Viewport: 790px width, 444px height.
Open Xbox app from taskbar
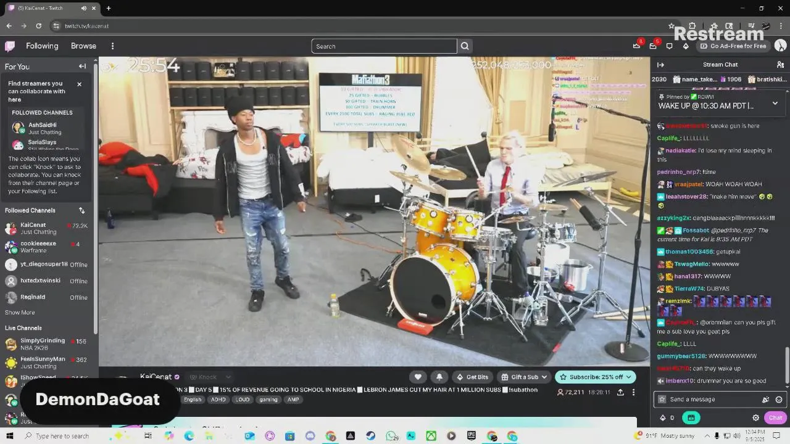pos(431,436)
